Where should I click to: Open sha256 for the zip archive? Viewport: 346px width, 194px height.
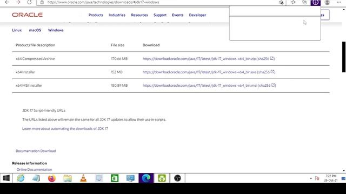pos(265,59)
